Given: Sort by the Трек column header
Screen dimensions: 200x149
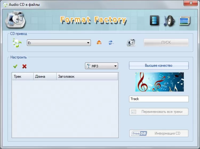Looking at the screenshot, I should [x=23, y=76].
